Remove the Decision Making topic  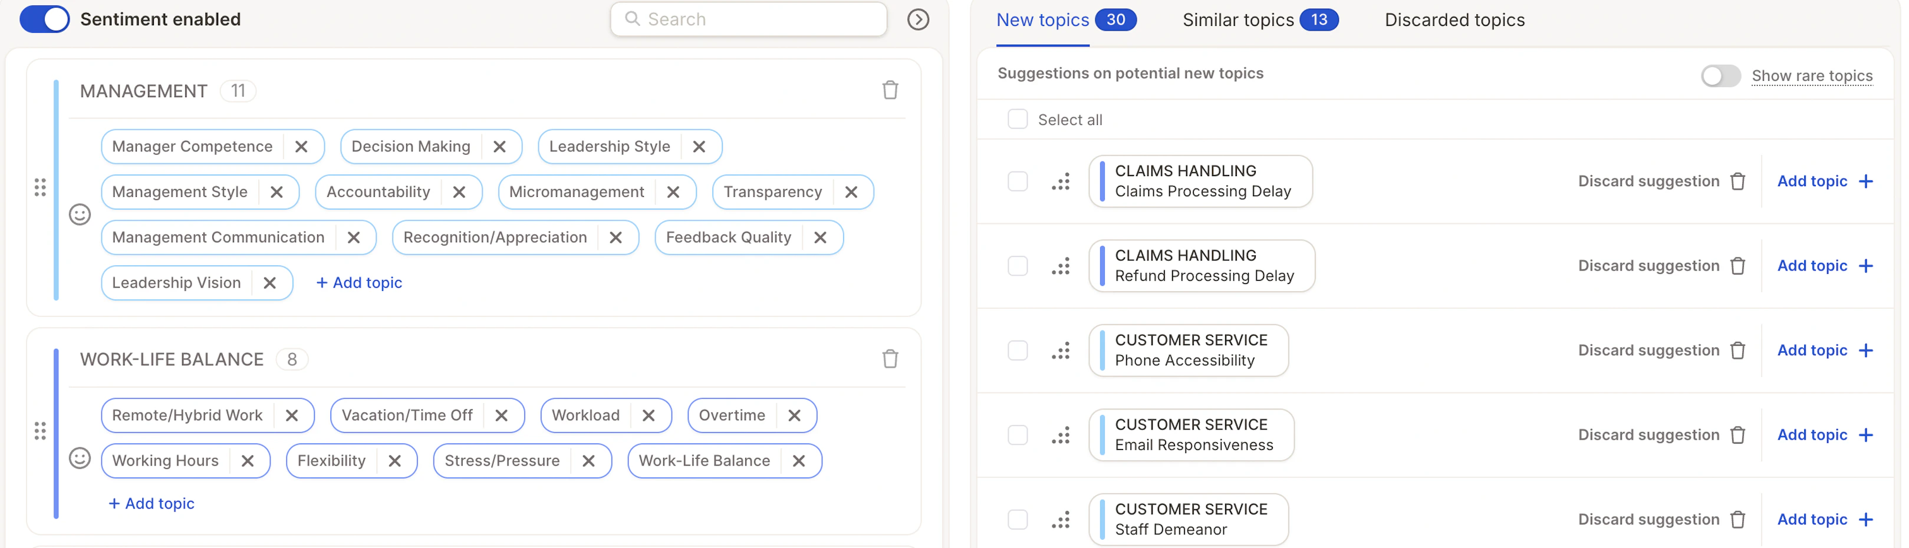pos(499,147)
